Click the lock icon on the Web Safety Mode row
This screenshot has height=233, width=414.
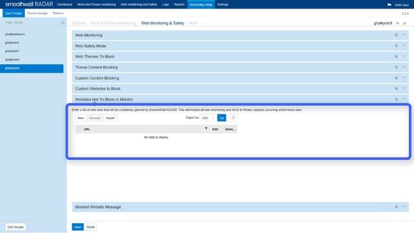click(396, 46)
